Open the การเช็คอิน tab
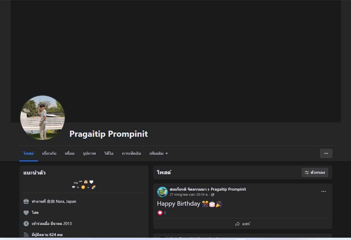351x240 pixels. pyautogui.click(x=132, y=153)
